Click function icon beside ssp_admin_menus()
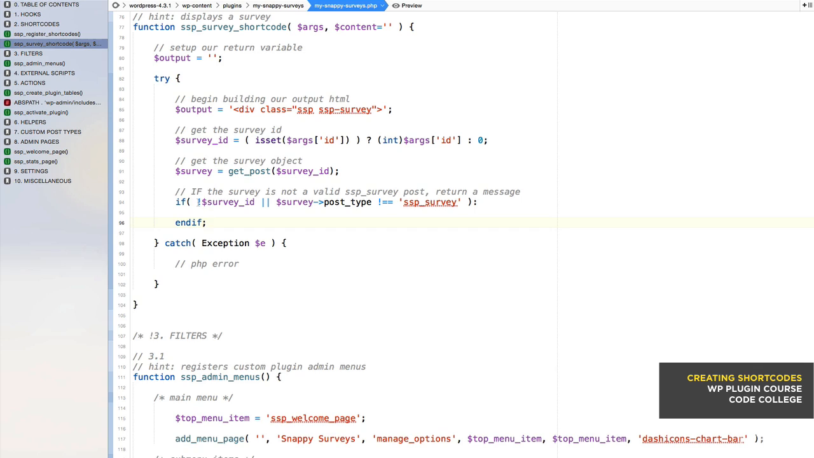Screen dimensions: 814x458 coord(8,63)
